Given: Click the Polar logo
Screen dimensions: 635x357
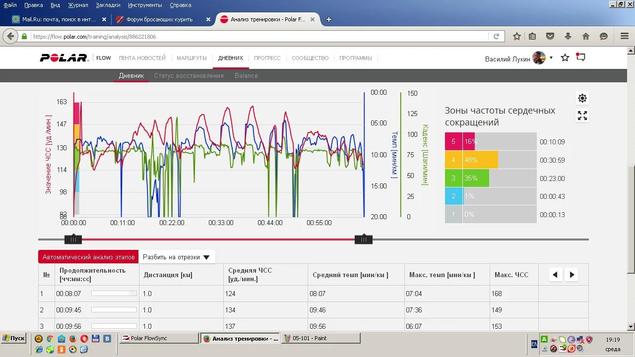Looking at the screenshot, I should coord(64,58).
